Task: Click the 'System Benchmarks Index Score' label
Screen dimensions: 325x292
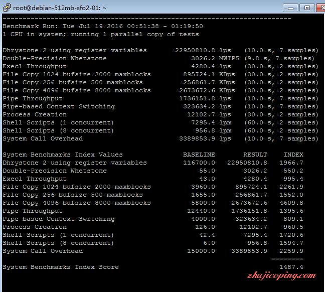Action: pos(61,267)
